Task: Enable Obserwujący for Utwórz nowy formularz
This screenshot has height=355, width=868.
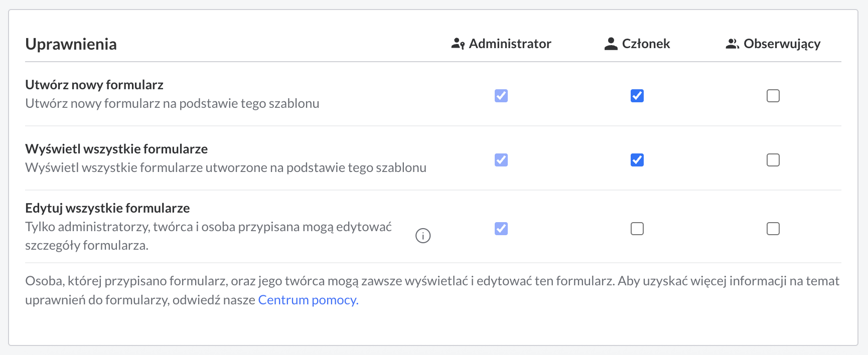Action: click(x=773, y=96)
